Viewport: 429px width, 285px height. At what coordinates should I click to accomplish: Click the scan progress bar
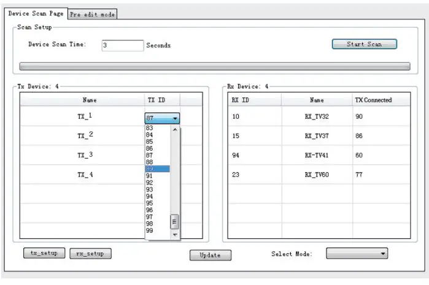click(x=215, y=66)
